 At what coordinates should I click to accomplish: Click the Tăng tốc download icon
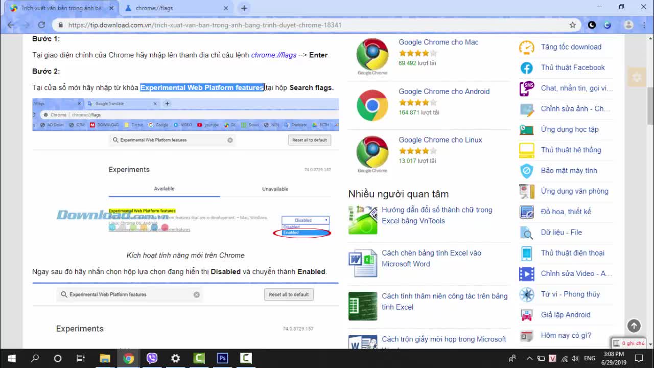coord(526,47)
